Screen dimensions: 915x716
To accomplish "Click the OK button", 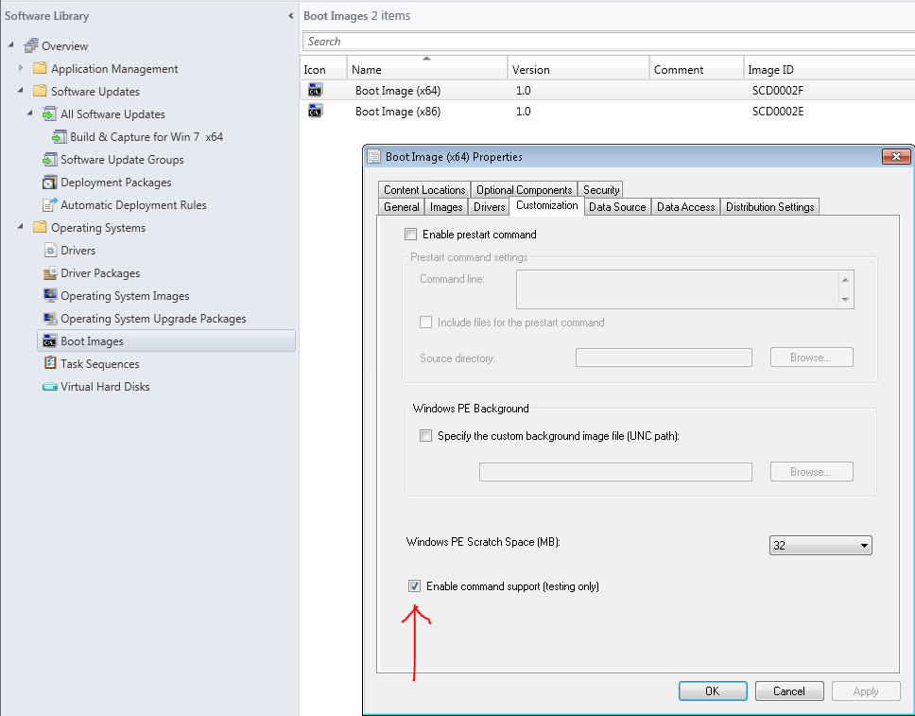I will (713, 690).
